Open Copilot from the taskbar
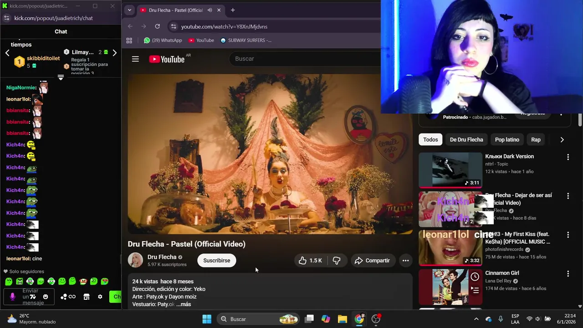 (x=326, y=319)
